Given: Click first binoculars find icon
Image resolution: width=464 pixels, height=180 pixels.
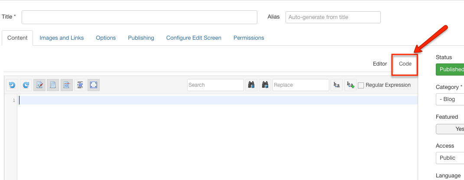Looking at the screenshot, I should 251,85.
